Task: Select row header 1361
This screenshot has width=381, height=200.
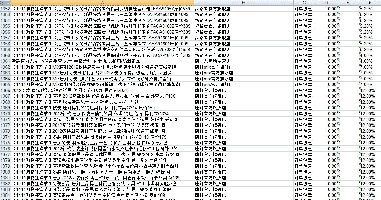Action: [5, 61]
